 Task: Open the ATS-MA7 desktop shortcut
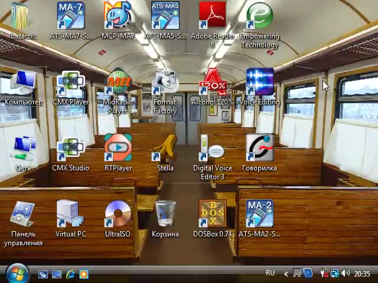70,17
